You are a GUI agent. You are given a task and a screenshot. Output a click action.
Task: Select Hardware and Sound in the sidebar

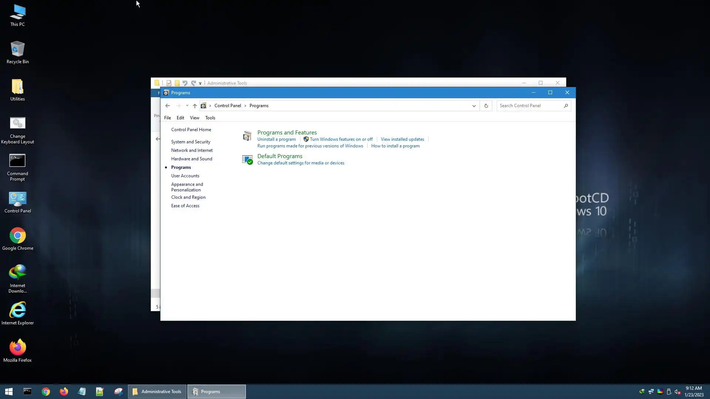pos(192,159)
